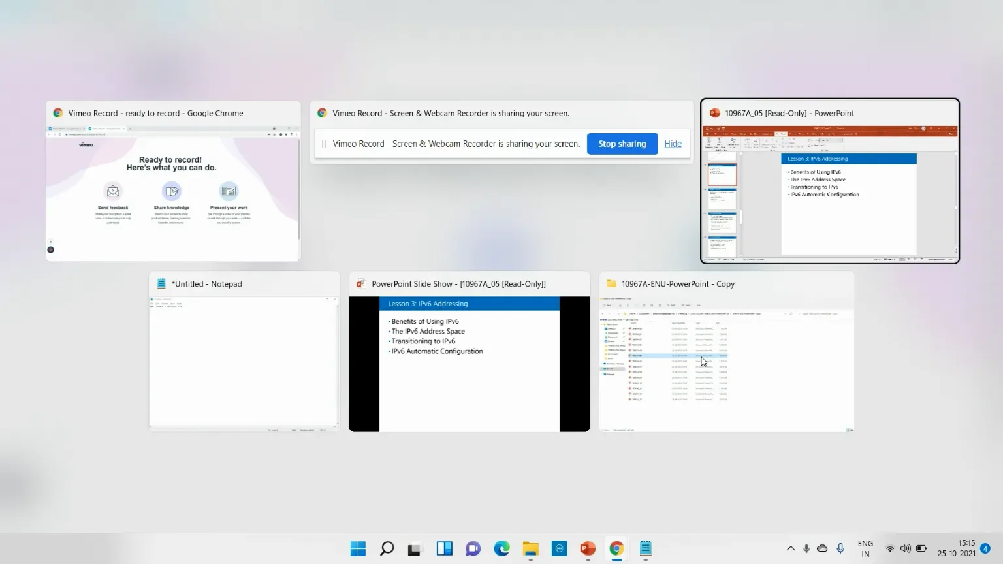
Task: Click the blue microphone tray icon
Action: click(840, 548)
